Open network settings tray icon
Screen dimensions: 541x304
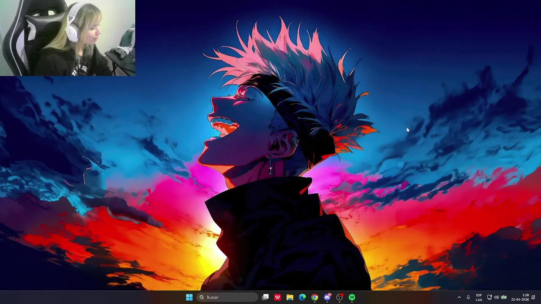tap(489, 297)
